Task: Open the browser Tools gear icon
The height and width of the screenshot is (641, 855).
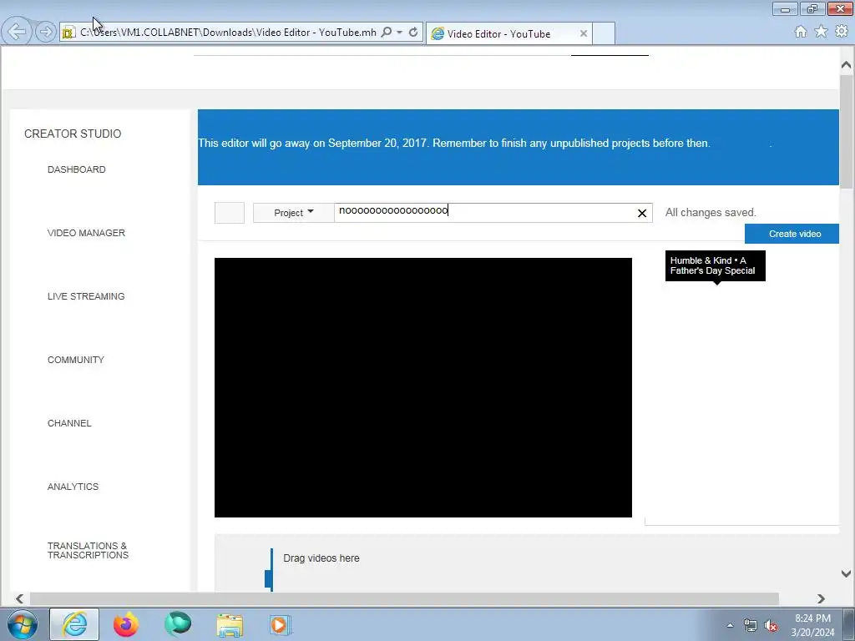Action: (842, 32)
